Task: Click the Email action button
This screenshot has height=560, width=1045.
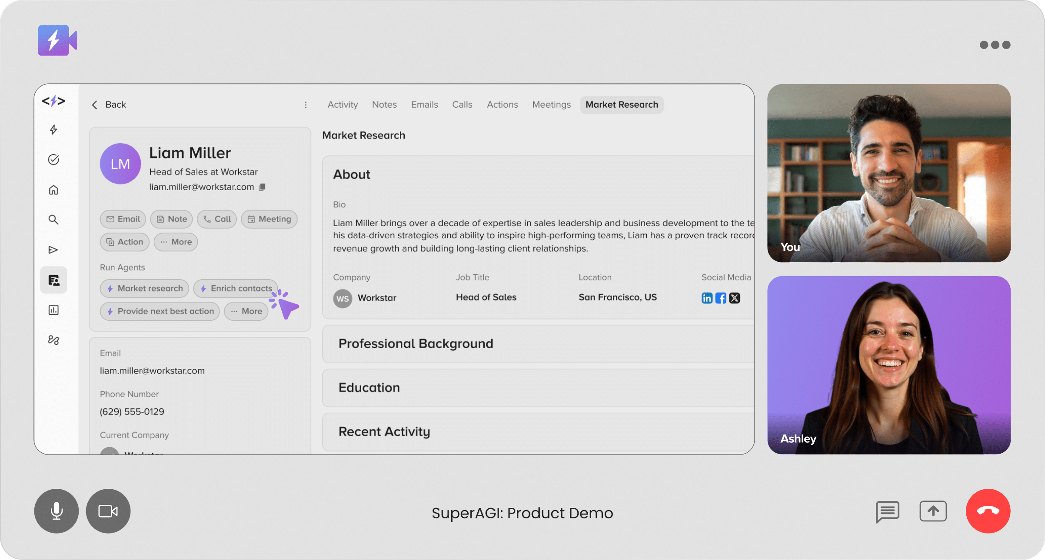Action: [x=123, y=219]
